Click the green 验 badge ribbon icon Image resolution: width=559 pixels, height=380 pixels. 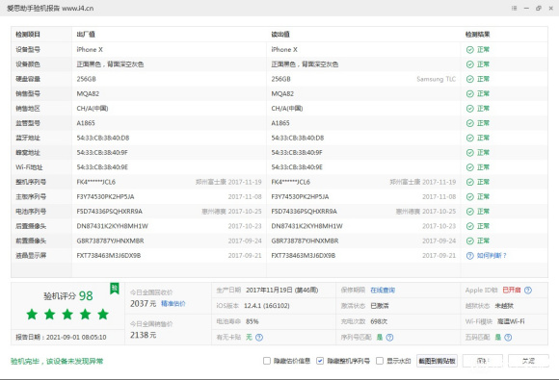[115, 289]
